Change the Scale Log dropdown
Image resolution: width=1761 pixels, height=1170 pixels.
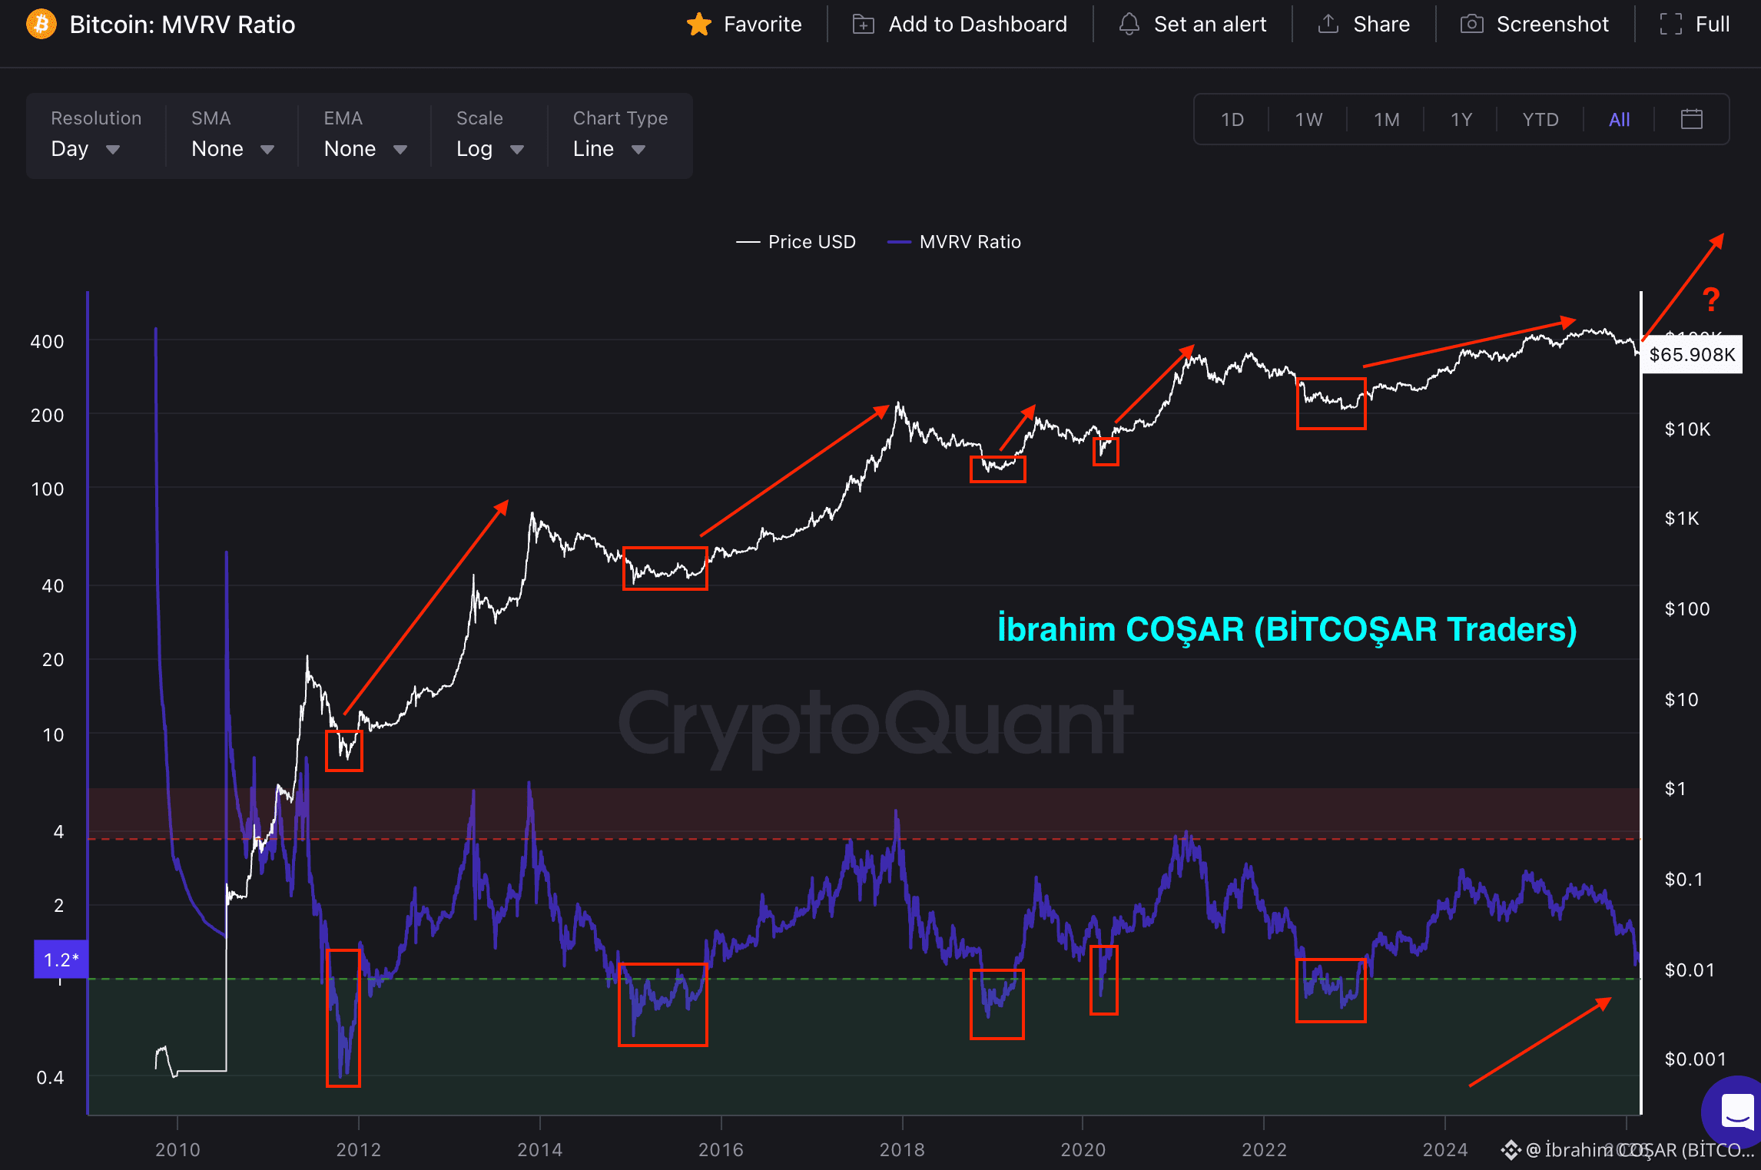[490, 135]
